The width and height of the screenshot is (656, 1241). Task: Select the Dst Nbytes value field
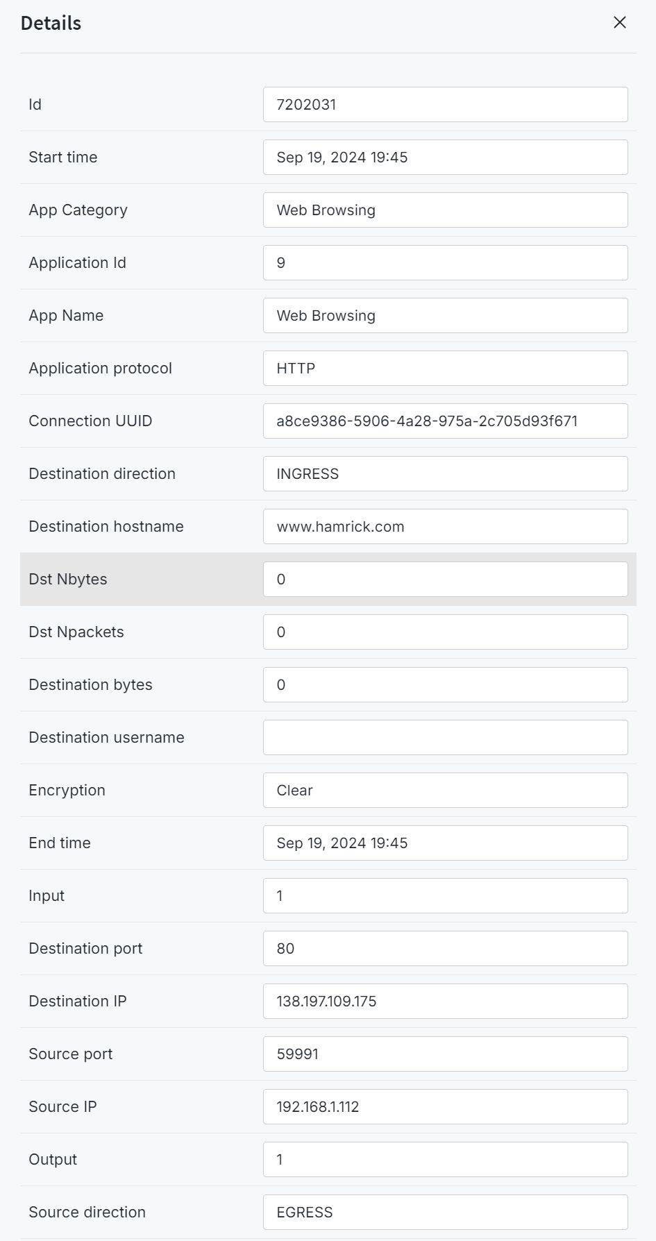coord(446,579)
